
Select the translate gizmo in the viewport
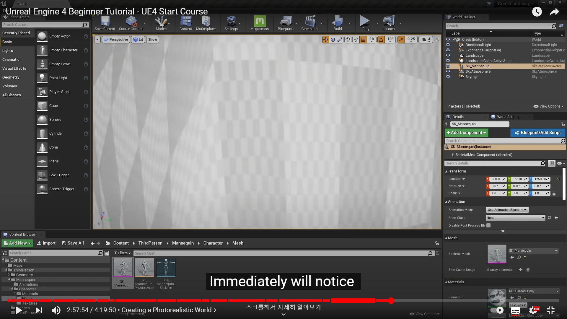tap(325, 40)
